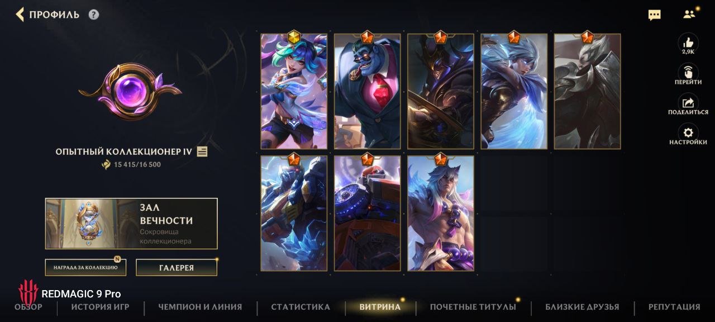Open the Чемпион и линия tab
Image resolution: width=715 pixels, height=322 pixels.
click(x=200, y=307)
